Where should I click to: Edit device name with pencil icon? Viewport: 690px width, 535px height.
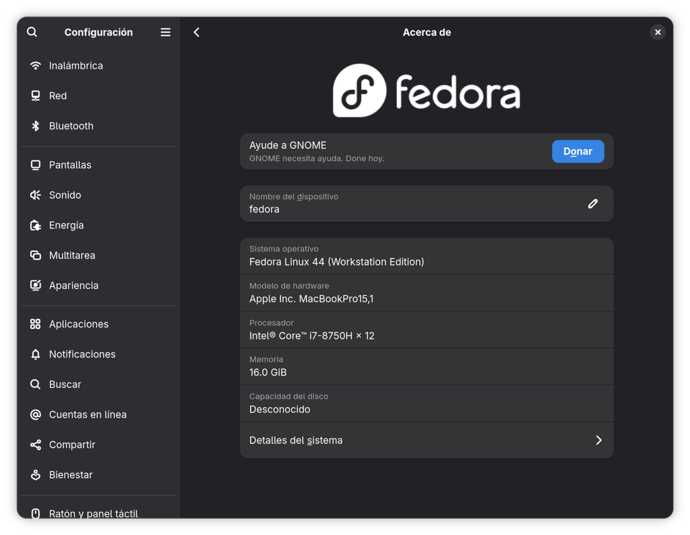[593, 203]
